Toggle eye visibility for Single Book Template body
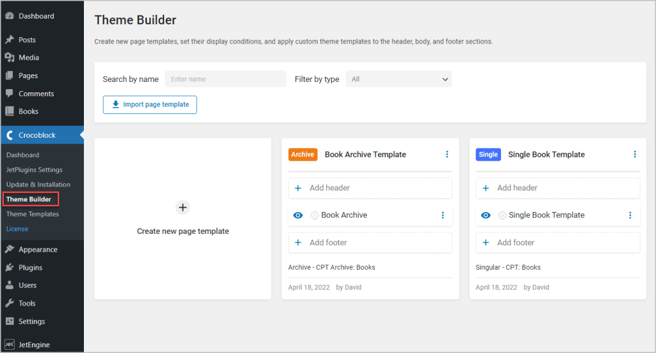The width and height of the screenshot is (656, 353). point(486,215)
